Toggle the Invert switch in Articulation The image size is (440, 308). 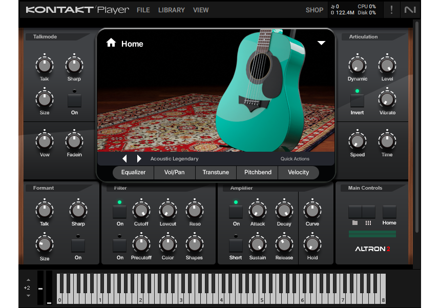(x=357, y=100)
